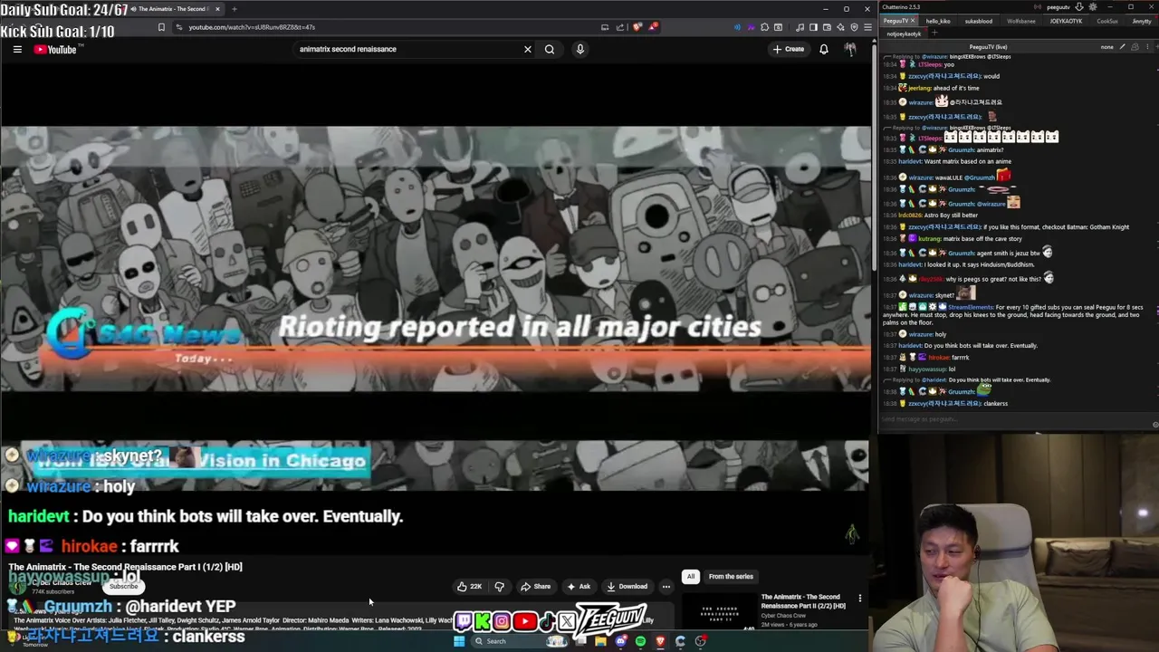Dislike the video with thumbs down

click(x=499, y=587)
